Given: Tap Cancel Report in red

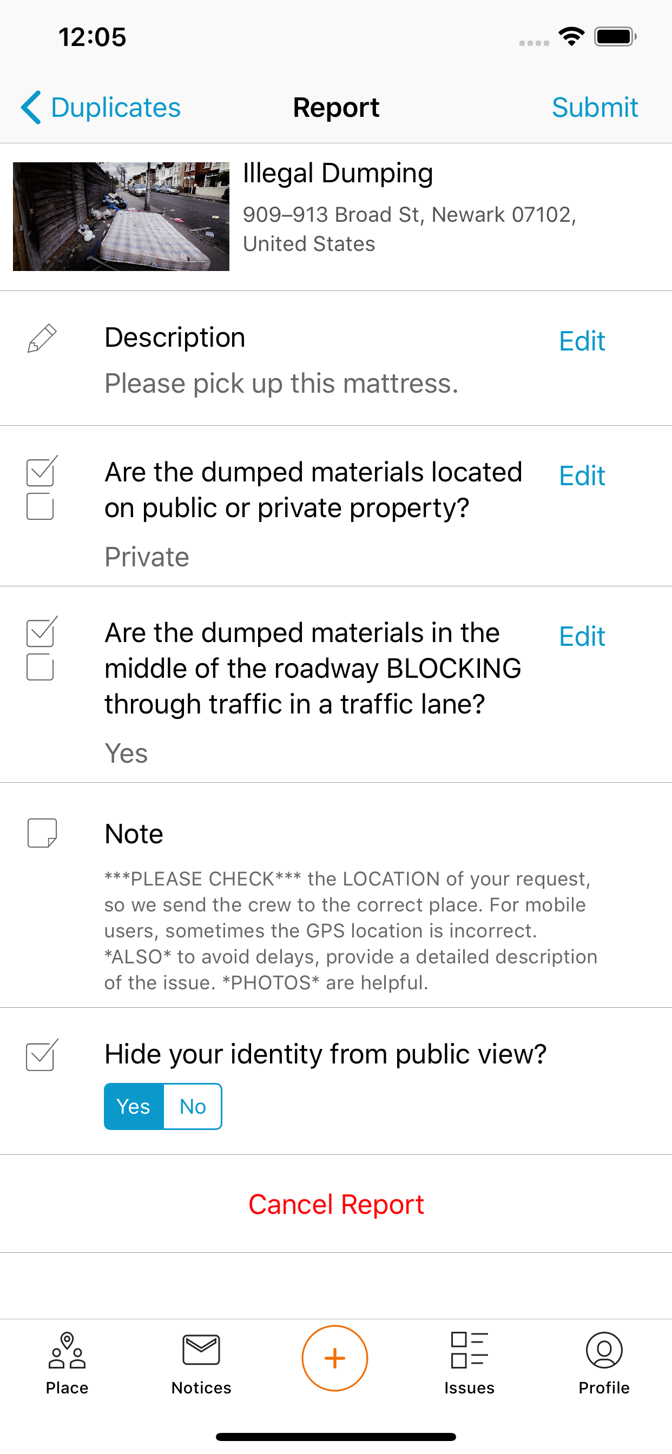Looking at the screenshot, I should tap(336, 1205).
